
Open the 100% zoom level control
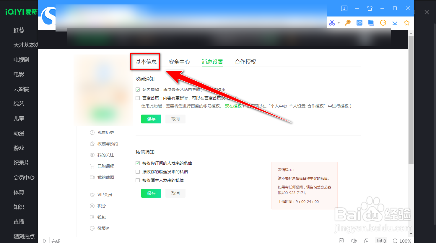402,241
